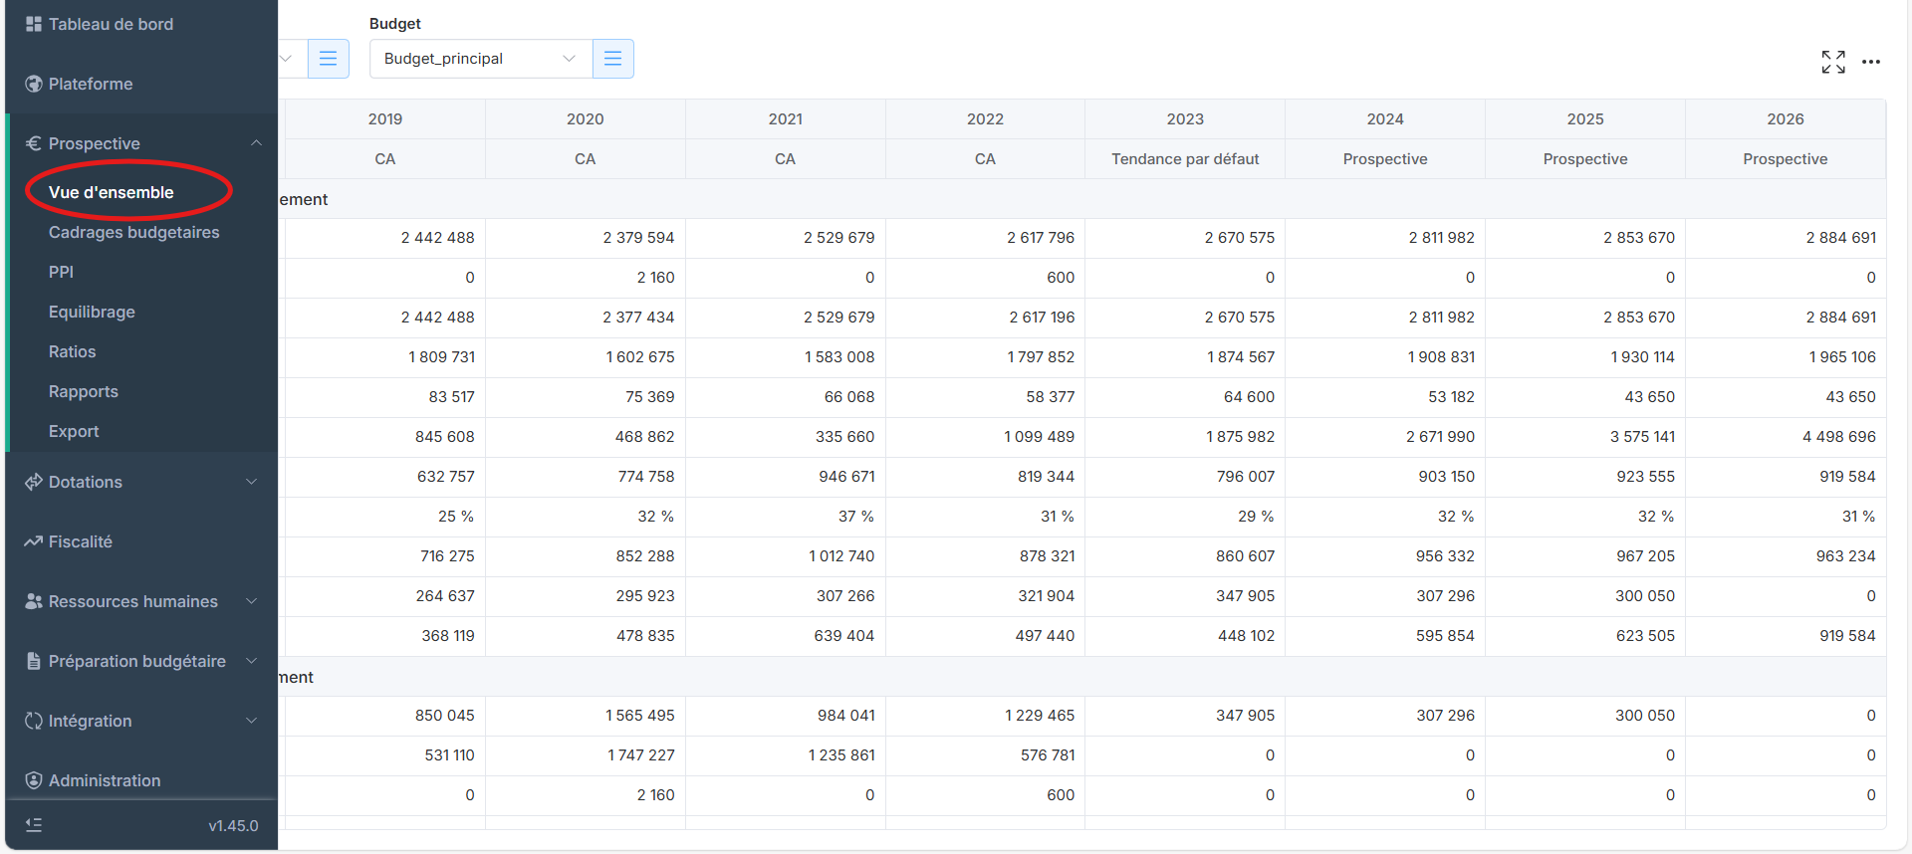Select Vue d'ensemble in sidebar
The height and width of the screenshot is (854, 1912).
(111, 192)
